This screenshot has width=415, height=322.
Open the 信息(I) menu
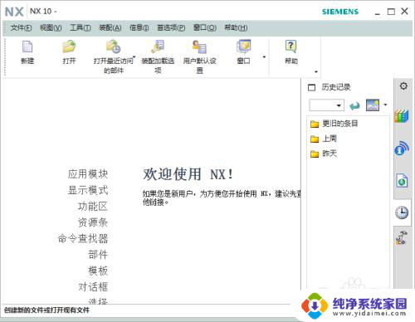[139, 27]
